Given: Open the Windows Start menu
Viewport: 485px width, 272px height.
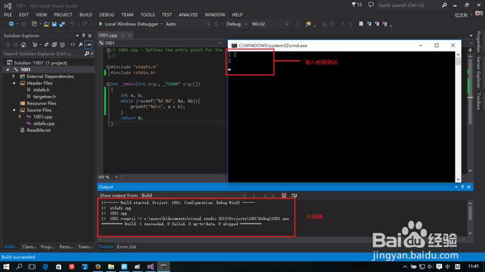Looking at the screenshot, I should pos(6,267).
